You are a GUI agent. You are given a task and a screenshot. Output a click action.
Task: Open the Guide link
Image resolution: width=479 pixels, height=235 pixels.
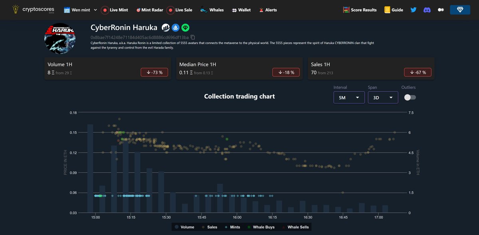(x=394, y=10)
